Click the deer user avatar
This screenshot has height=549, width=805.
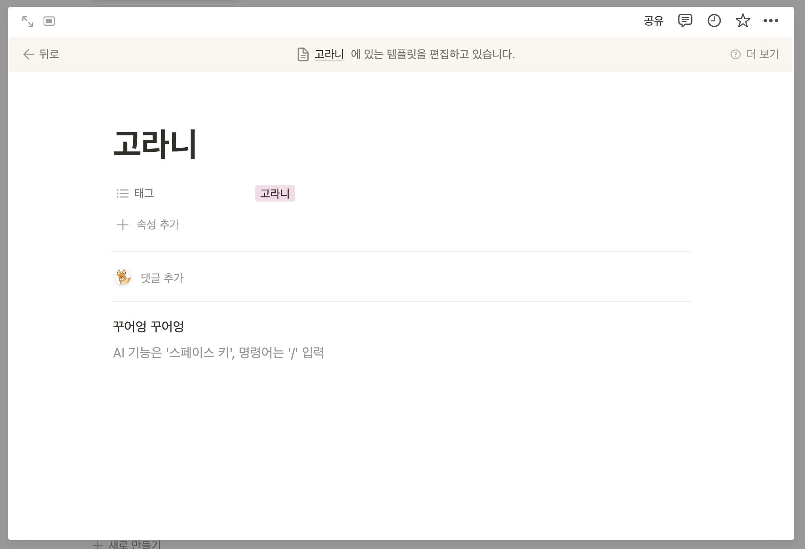[x=123, y=277]
